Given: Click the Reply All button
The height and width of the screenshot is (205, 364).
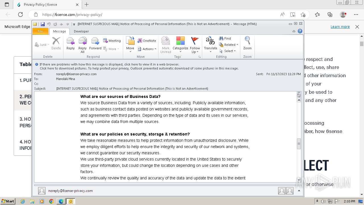Looking at the screenshot, I should click(x=82, y=45).
